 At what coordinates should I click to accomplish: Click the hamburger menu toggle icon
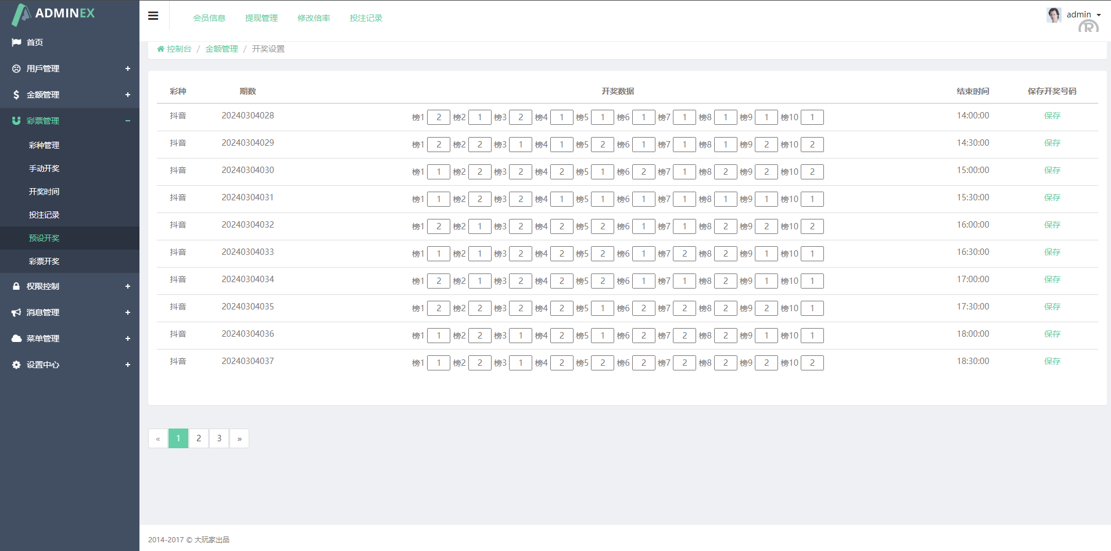pos(153,16)
